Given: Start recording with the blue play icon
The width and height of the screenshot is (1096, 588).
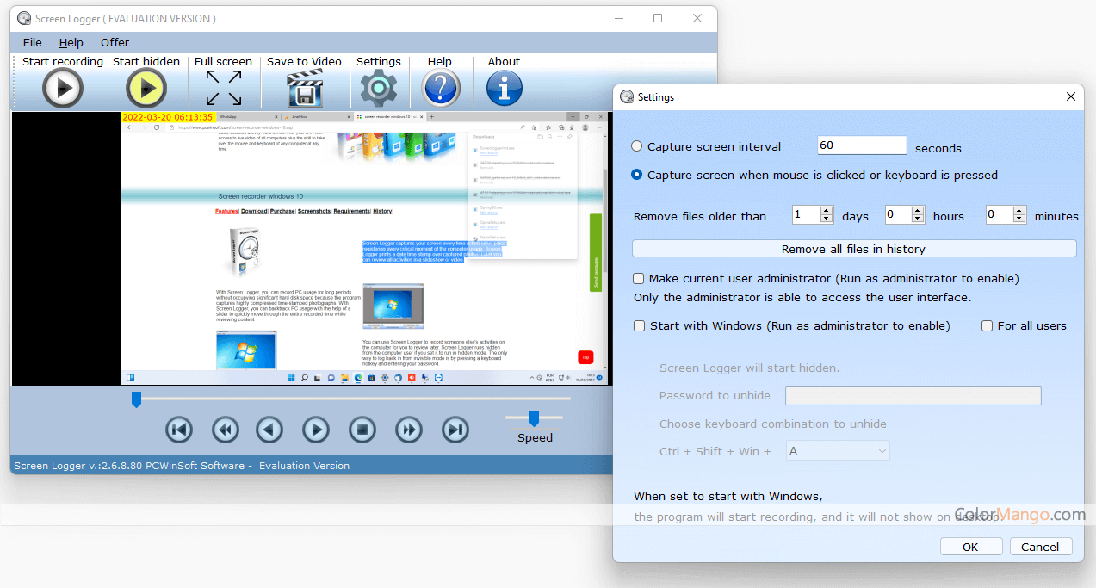Looking at the screenshot, I should point(62,87).
